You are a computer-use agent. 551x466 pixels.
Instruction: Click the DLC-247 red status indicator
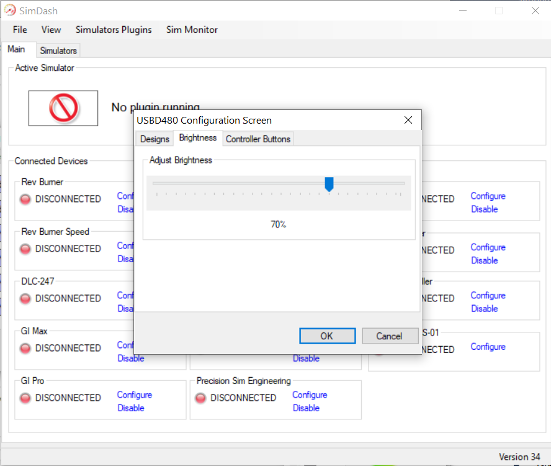25,299
